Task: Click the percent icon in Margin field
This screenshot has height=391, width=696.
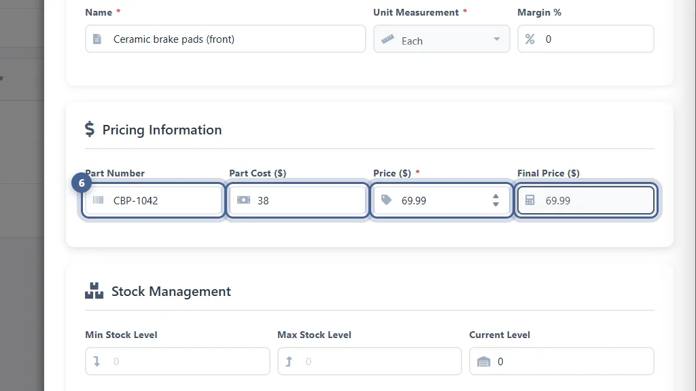Action: point(529,39)
